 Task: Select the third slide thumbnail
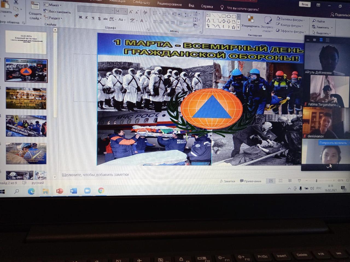click(x=26, y=99)
